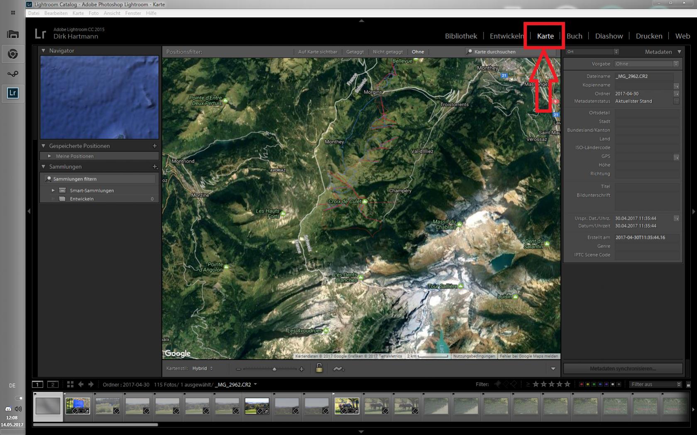Add a saved position with the plus icon
The height and width of the screenshot is (435, 697).
pyautogui.click(x=155, y=146)
